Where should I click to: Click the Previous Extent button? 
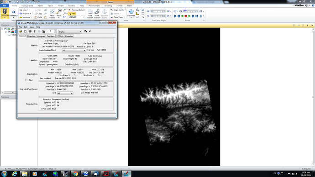(x=77, y=10)
